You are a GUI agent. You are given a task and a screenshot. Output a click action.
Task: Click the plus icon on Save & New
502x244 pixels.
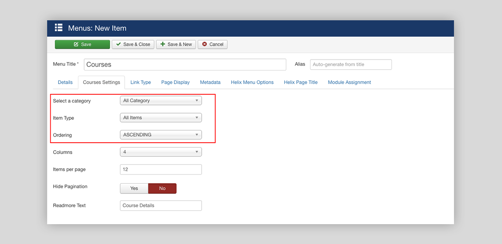pyautogui.click(x=163, y=44)
